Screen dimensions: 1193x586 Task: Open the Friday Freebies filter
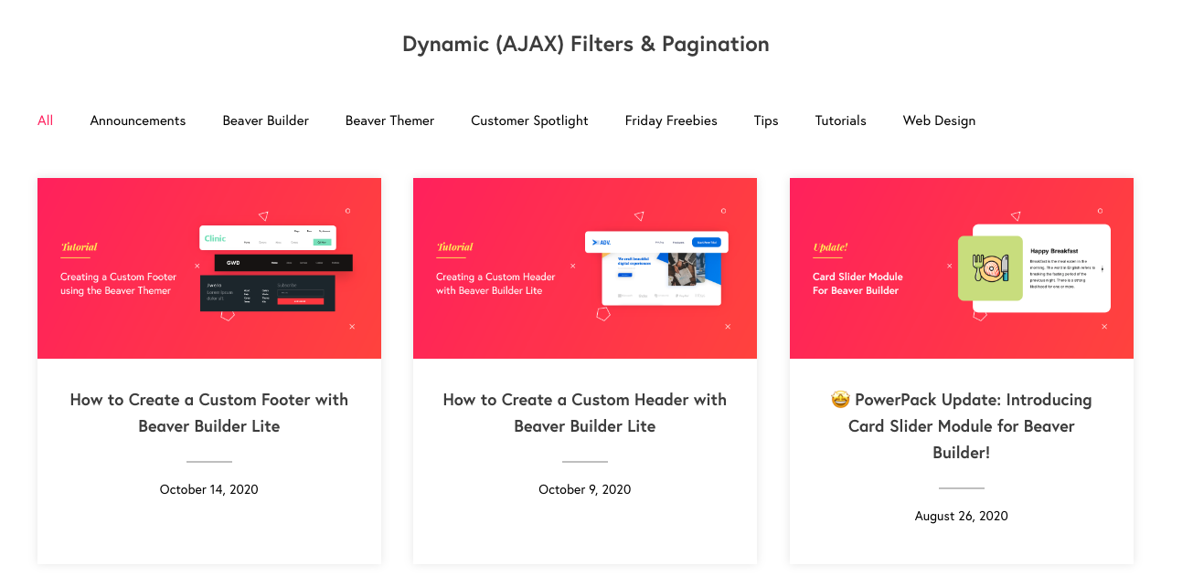671,120
